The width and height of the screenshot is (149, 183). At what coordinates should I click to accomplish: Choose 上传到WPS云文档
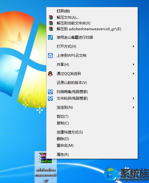coord(92,56)
